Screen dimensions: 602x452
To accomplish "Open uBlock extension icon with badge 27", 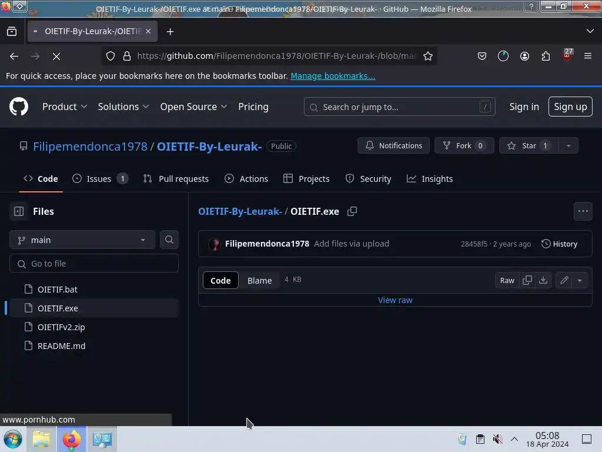I will coord(567,55).
